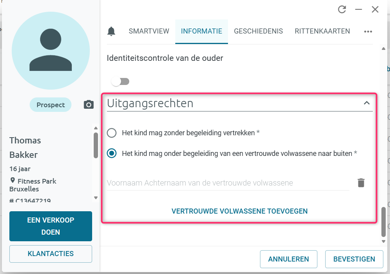The height and width of the screenshot is (274, 390).
Task: Minimize the customer panel window
Action: 358,9
